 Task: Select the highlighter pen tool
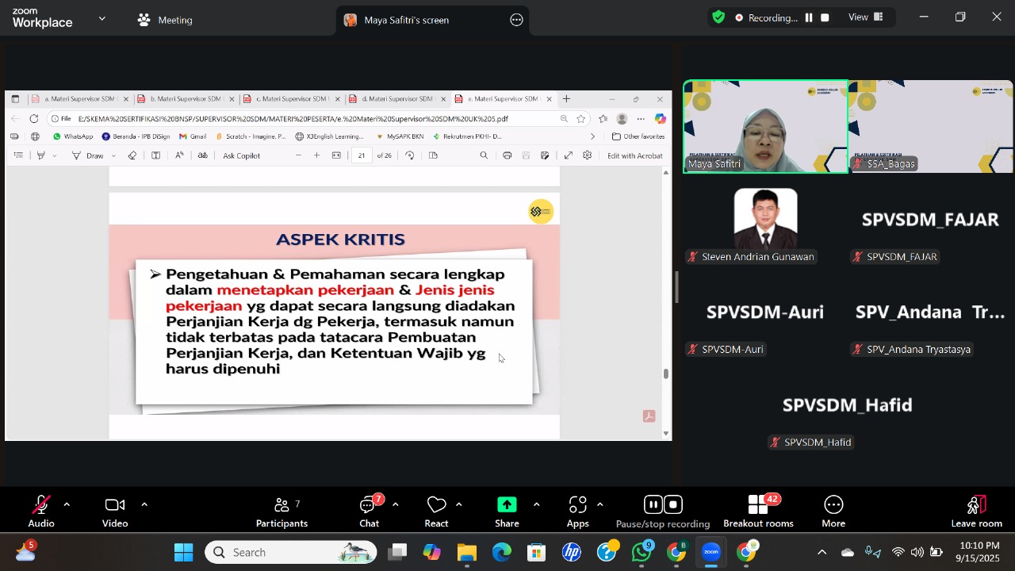[x=40, y=155]
